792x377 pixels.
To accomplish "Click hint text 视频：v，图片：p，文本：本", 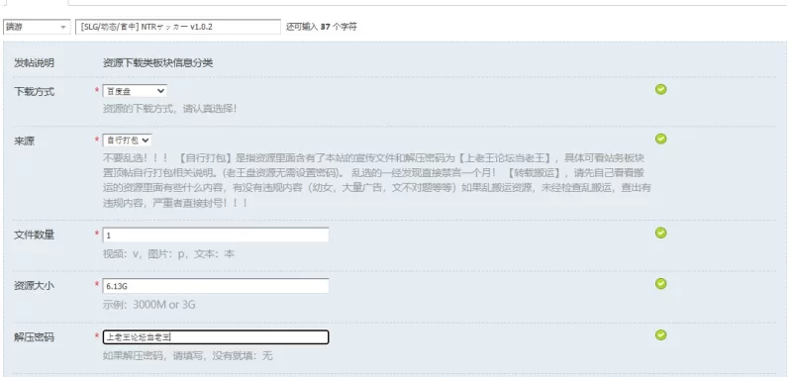I will pos(168,254).
